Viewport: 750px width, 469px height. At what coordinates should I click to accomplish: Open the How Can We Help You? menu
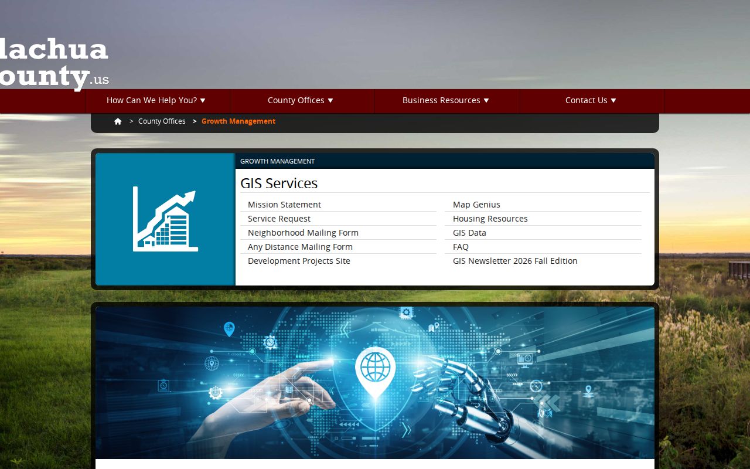156,100
